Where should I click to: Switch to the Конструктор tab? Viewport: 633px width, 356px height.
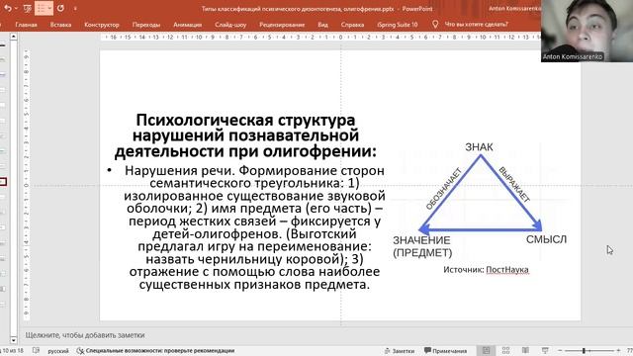pos(102,25)
